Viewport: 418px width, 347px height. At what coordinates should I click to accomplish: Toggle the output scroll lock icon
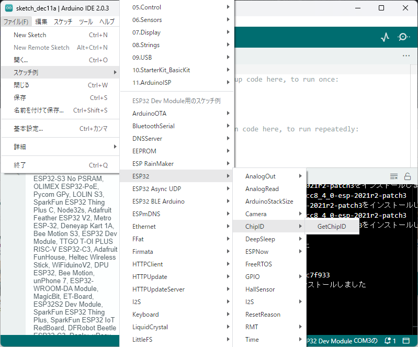pos(408,176)
